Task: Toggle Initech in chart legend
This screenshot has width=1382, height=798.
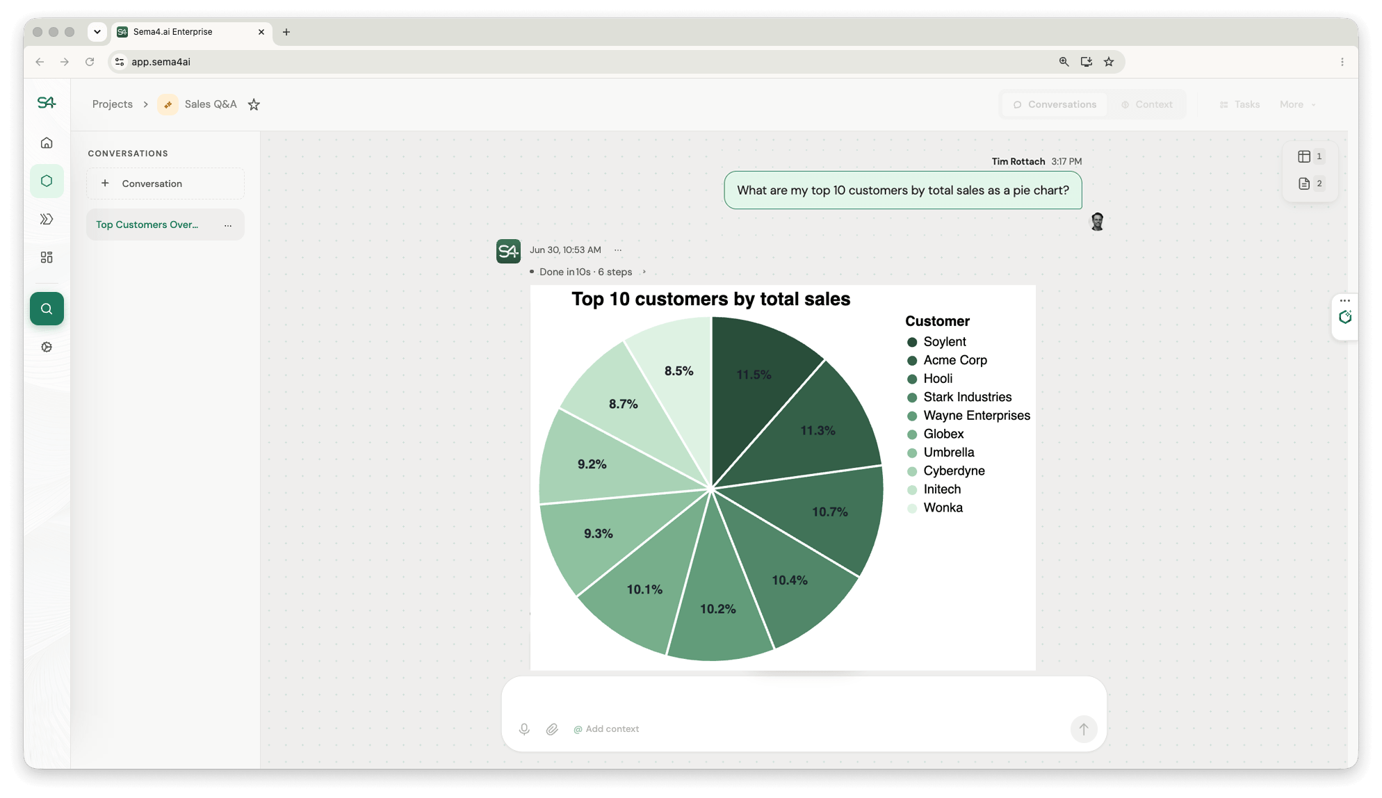Action: tap(934, 489)
